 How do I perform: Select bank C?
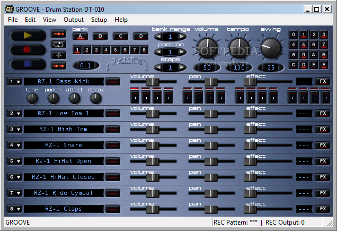click(120, 36)
